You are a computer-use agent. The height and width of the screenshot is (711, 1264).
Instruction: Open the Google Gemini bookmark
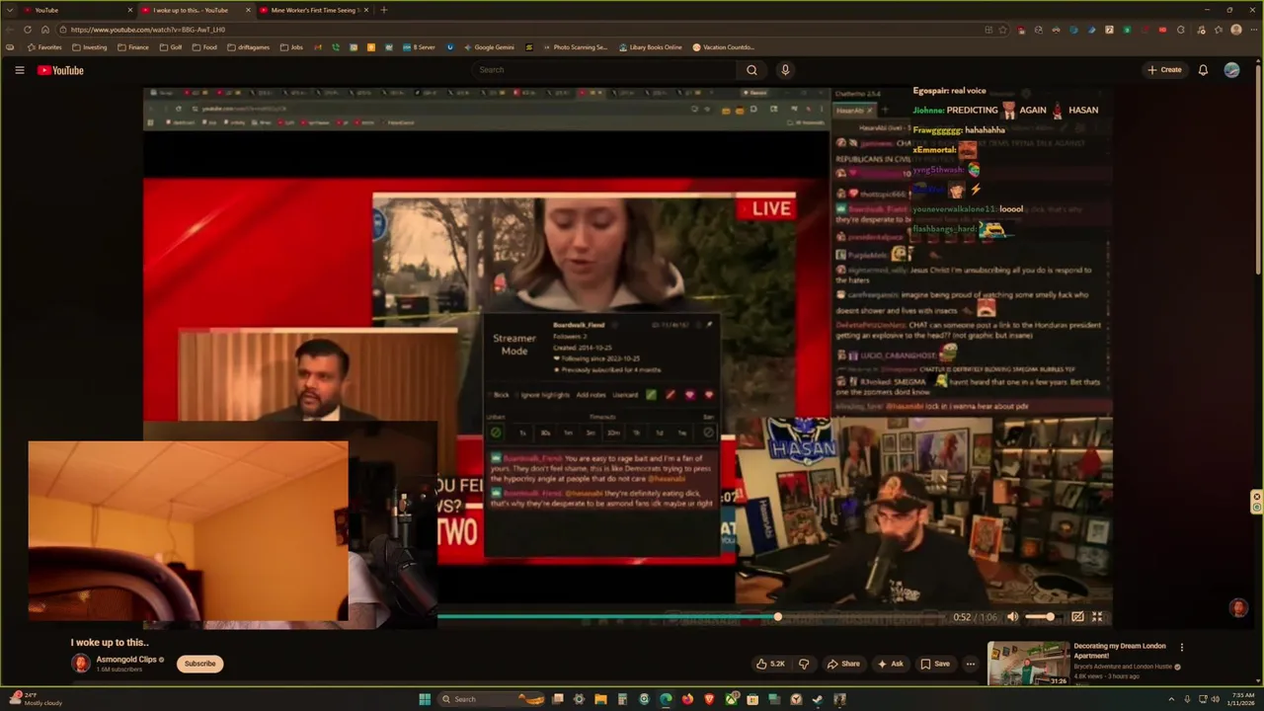point(488,47)
